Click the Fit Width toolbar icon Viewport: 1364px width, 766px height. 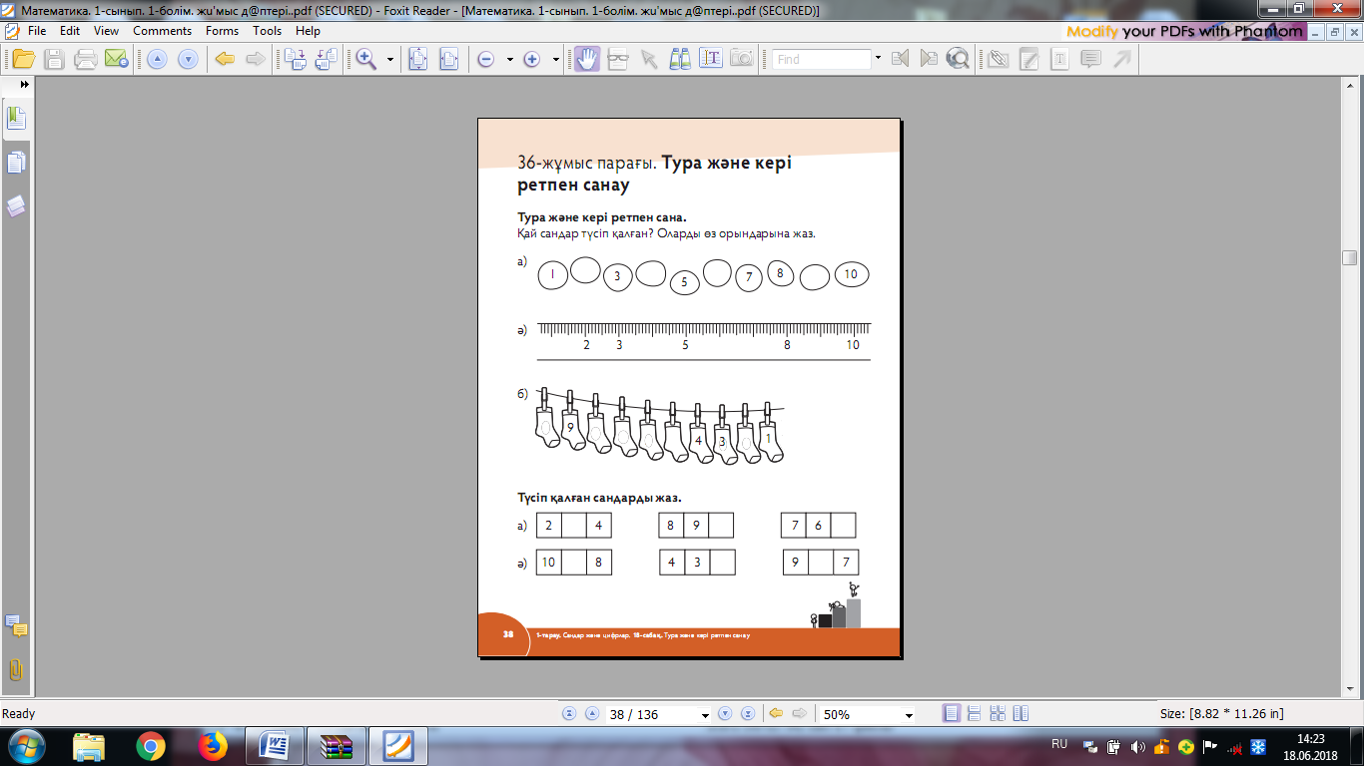[x=449, y=59]
